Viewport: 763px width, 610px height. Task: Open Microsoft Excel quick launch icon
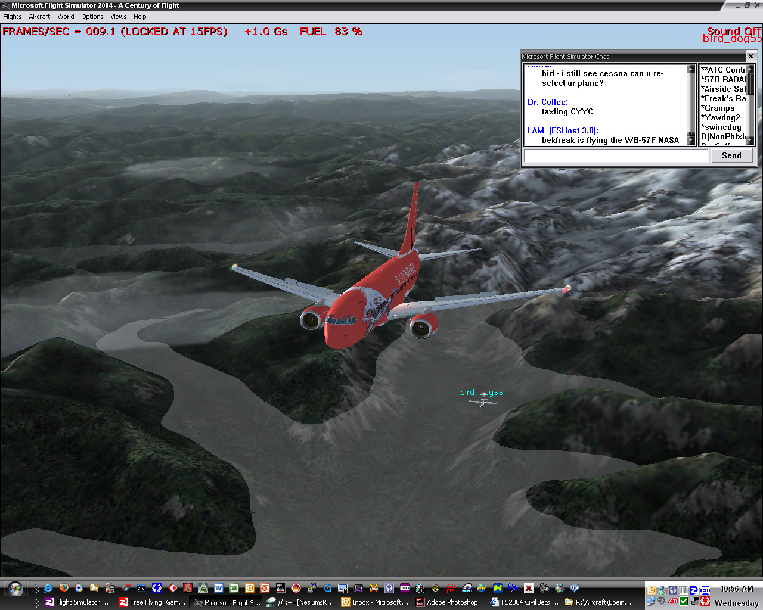click(234, 588)
